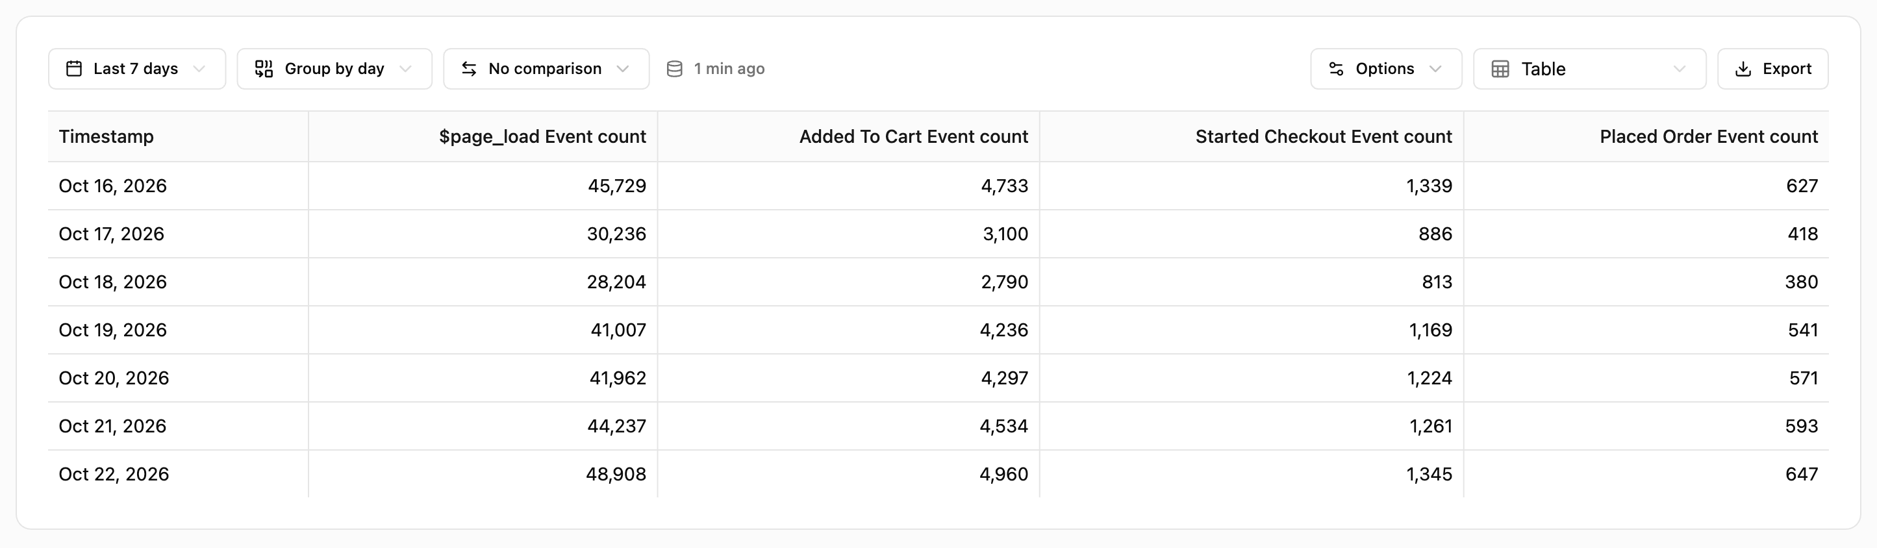Click the database cache icon near 1 min ago
Image resolution: width=1877 pixels, height=548 pixels.
coord(675,69)
